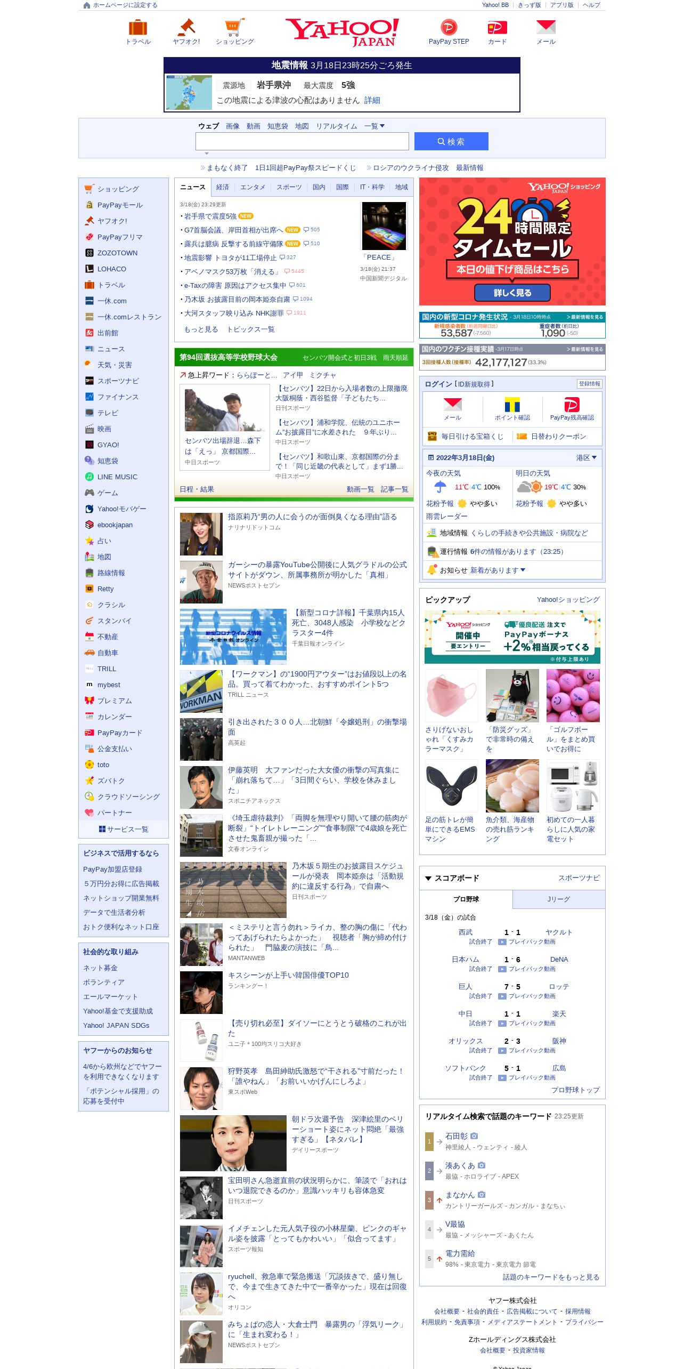
Task: Click trending keyword 電力需給
Action: [460, 1253]
